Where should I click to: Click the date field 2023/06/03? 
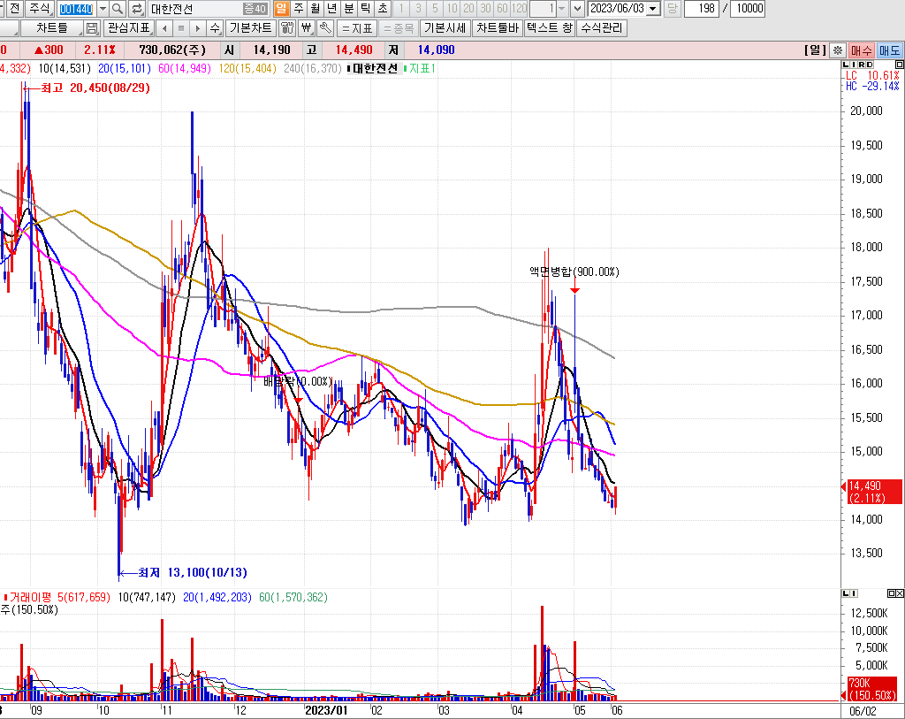tap(618, 9)
